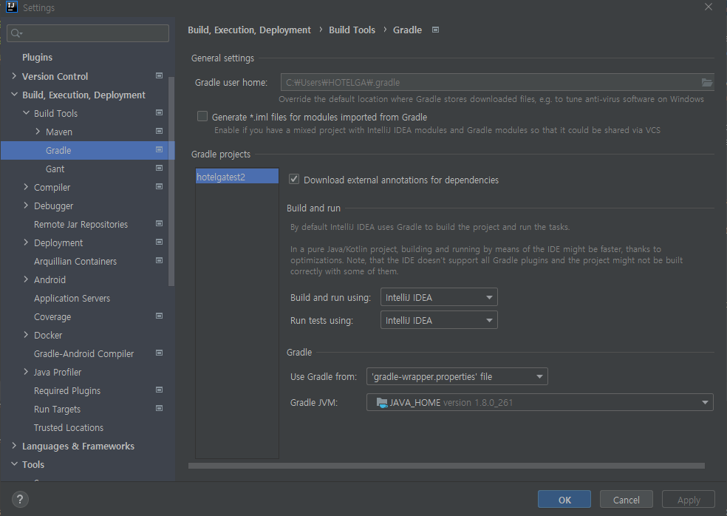
Task: Click the project-level icon beside Compiler
Action: tap(159, 186)
